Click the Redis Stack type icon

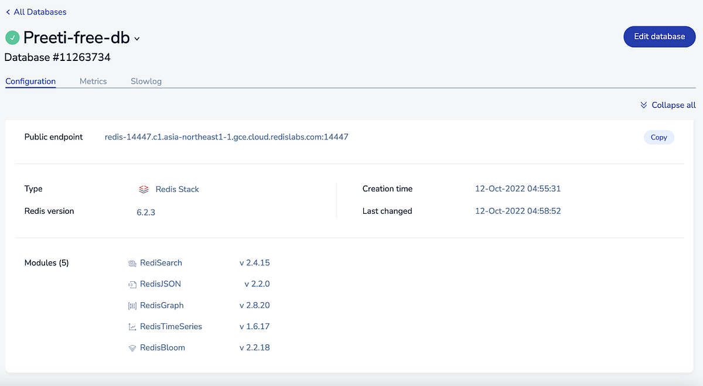[144, 189]
